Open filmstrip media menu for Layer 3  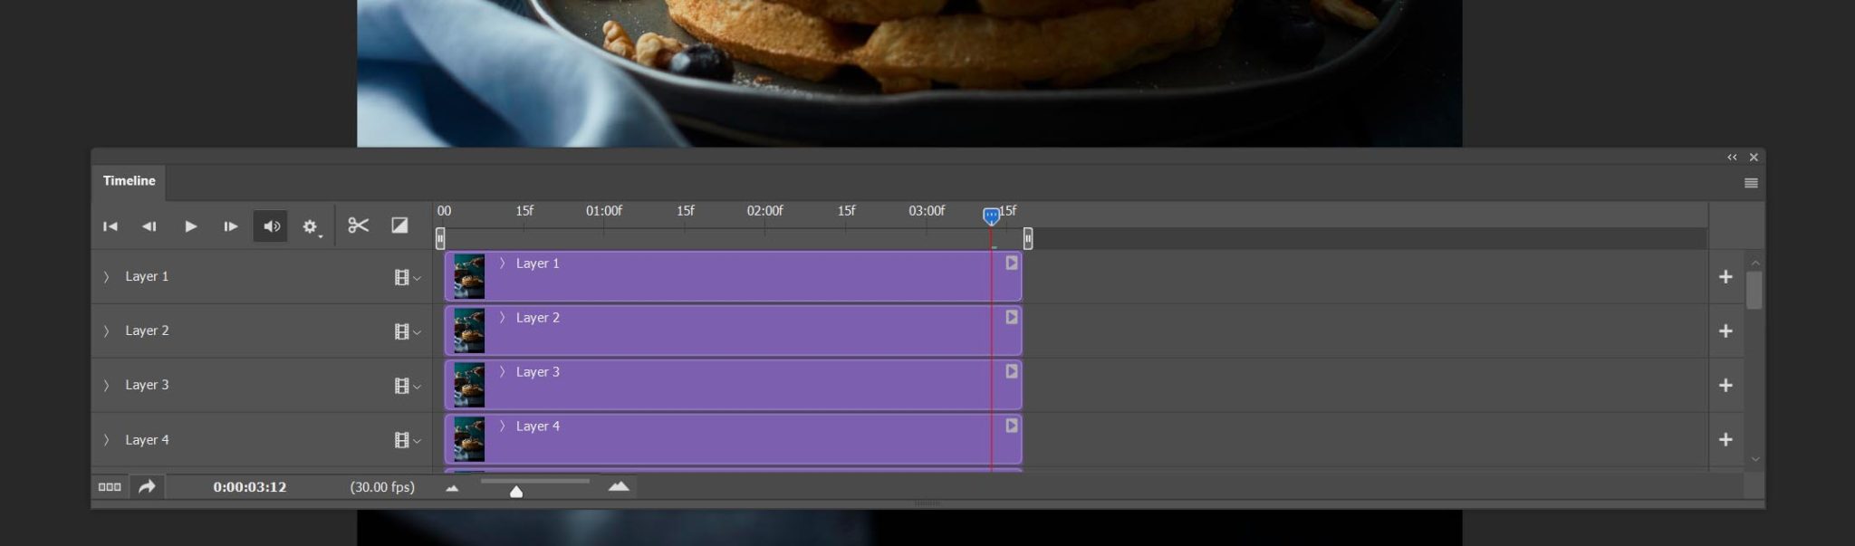pyautogui.click(x=408, y=386)
